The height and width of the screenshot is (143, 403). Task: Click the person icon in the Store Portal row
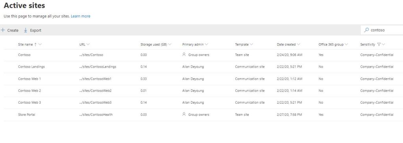tap(184, 114)
